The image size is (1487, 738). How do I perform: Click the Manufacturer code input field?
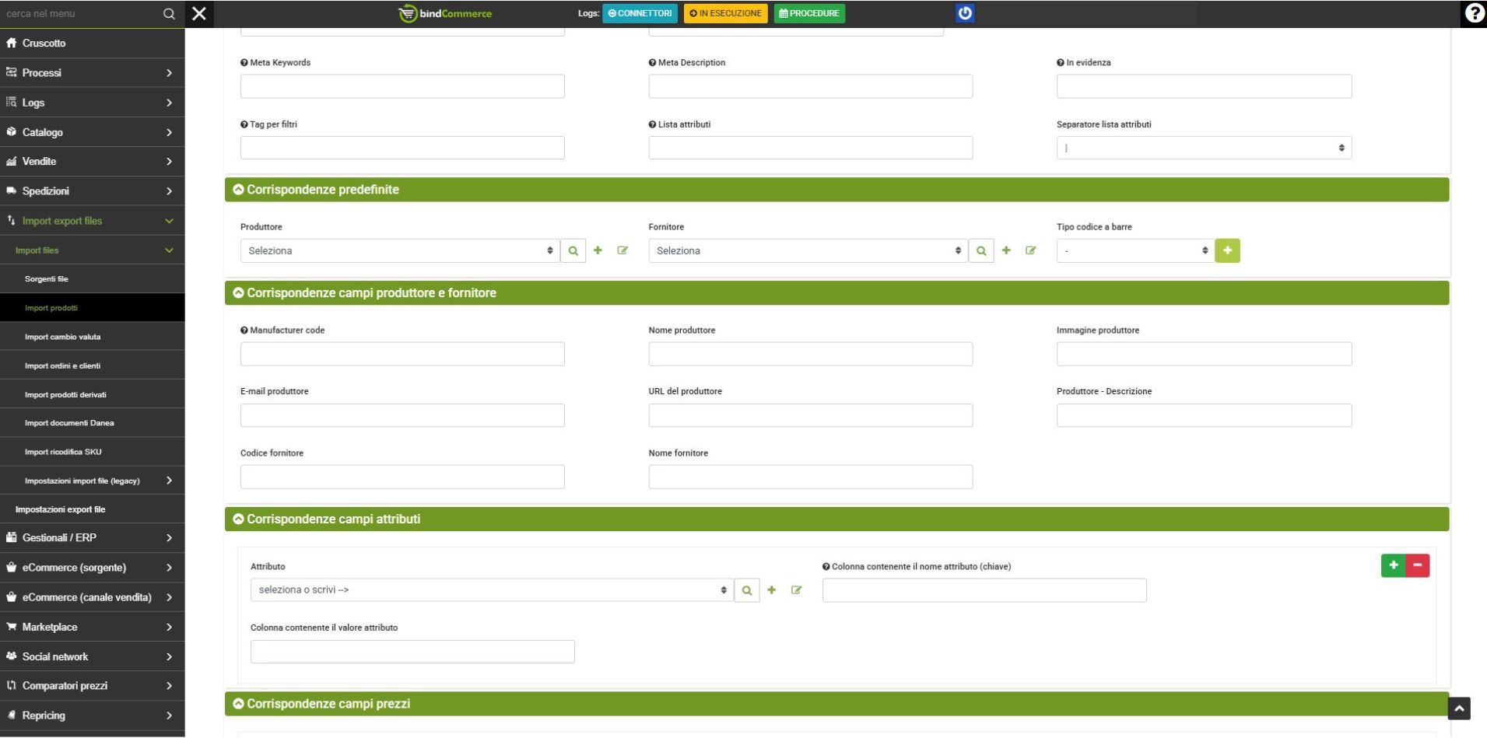pos(402,354)
